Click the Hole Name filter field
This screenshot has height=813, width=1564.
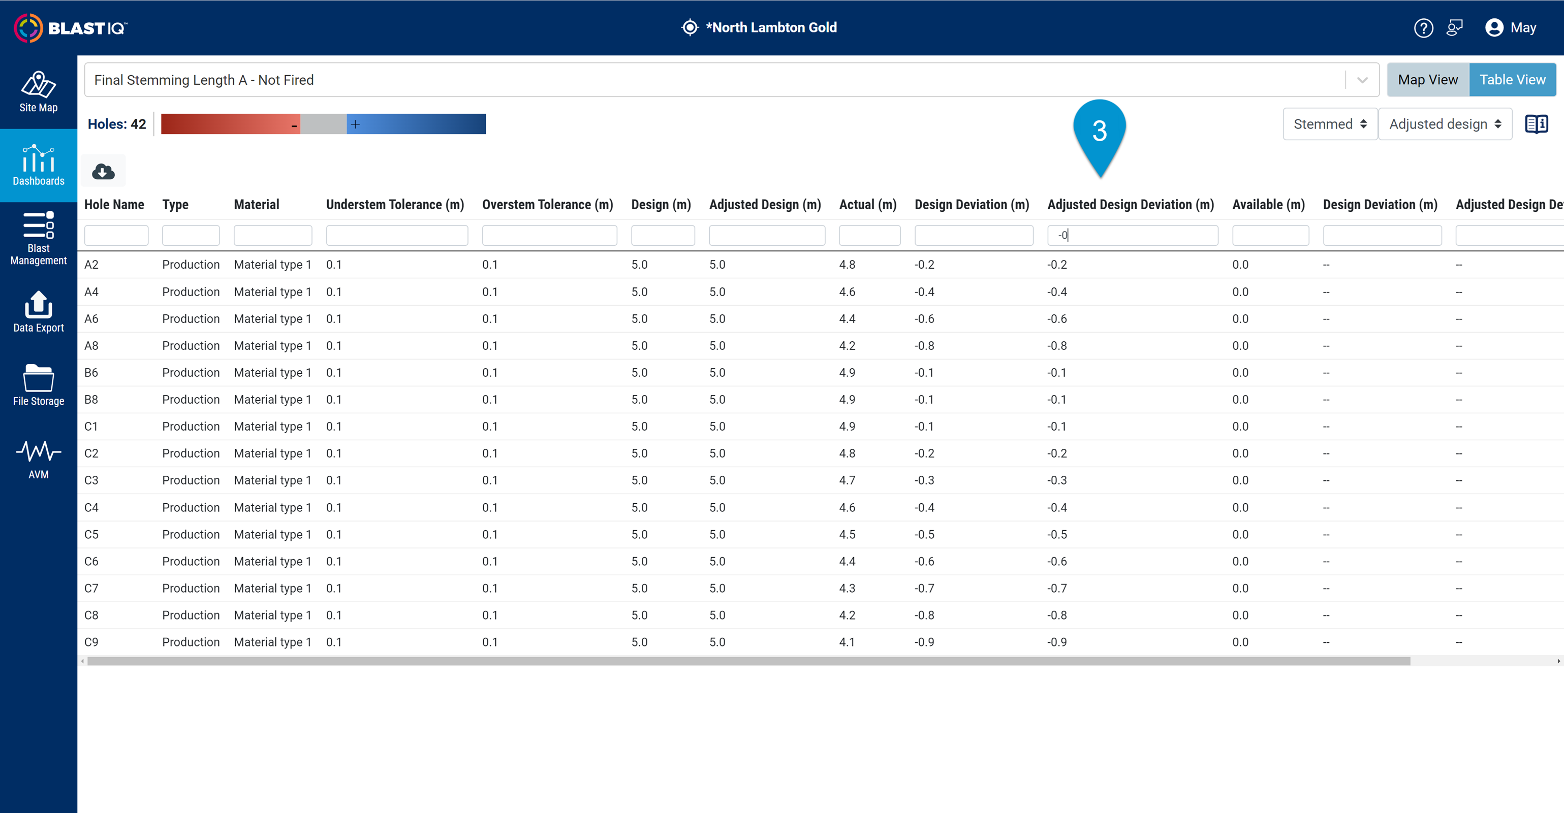pos(116,236)
